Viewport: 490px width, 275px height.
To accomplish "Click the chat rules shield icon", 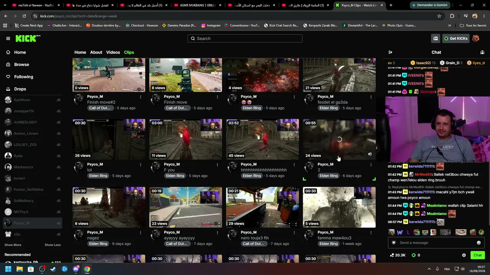I will point(394,243).
